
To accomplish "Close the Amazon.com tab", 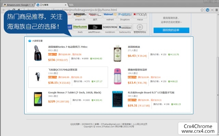I will tap(33, 5).
